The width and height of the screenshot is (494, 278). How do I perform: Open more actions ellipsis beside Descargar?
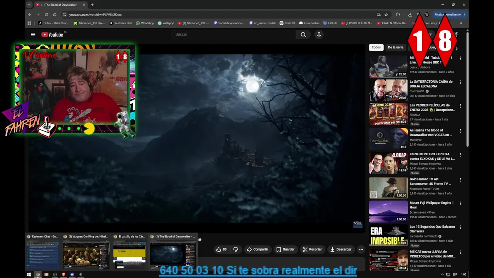click(361, 249)
